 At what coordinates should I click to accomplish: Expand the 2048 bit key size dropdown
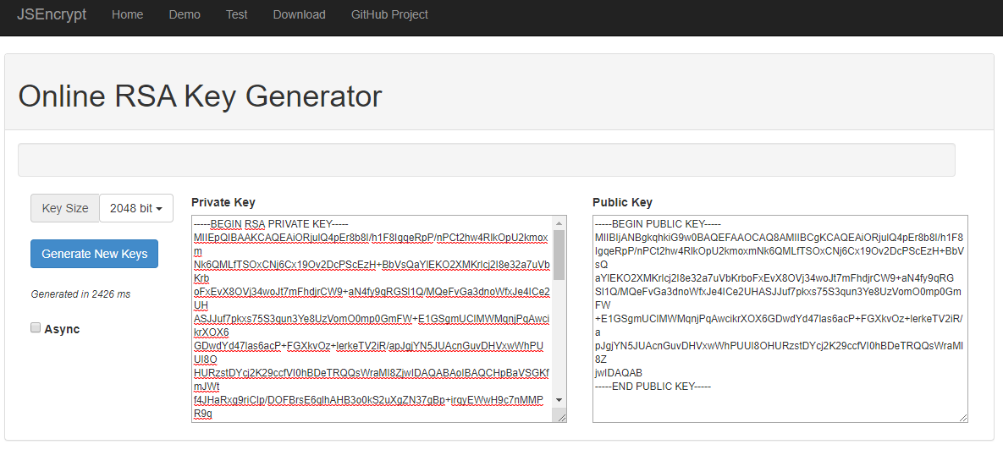(136, 208)
